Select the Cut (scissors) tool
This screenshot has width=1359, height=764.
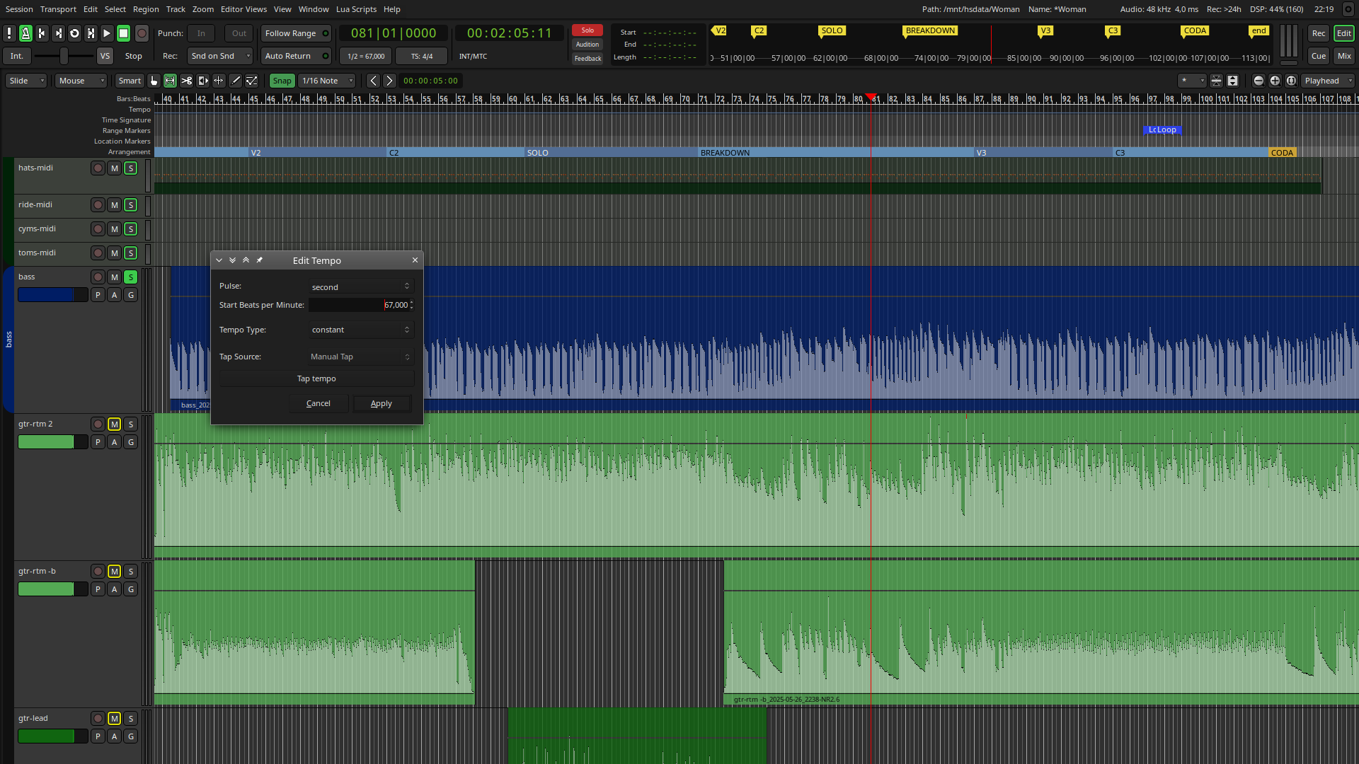(186, 81)
